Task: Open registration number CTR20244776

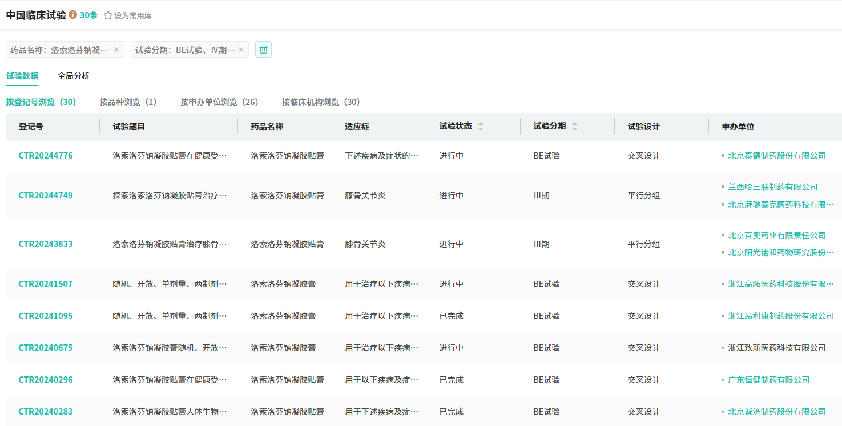Action: [x=46, y=156]
